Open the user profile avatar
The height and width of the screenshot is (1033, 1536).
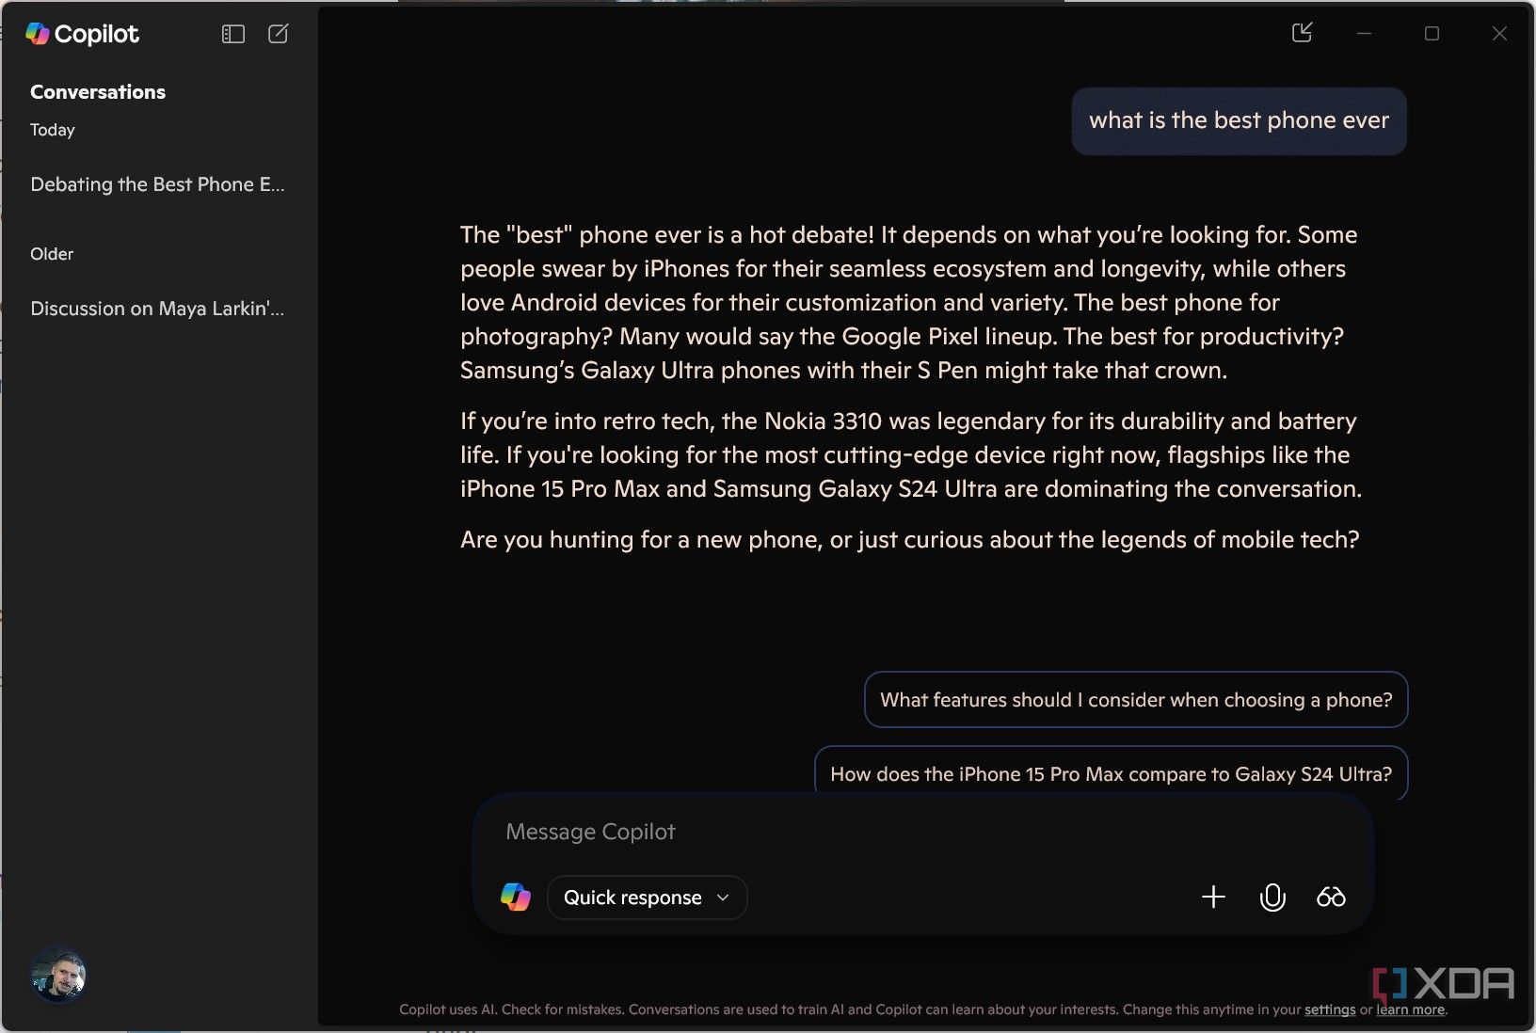[58, 975]
